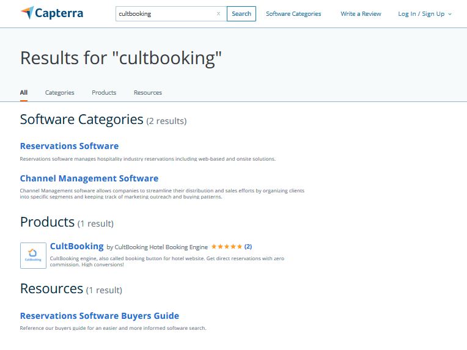The width and height of the screenshot is (467, 350).
Task: Click the (2) reviews count link
Action: (x=248, y=246)
